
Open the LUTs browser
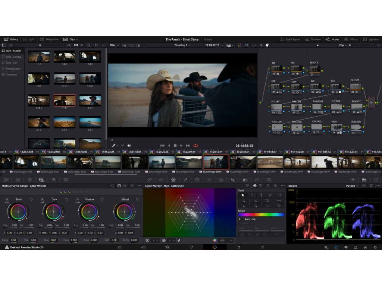point(29,39)
